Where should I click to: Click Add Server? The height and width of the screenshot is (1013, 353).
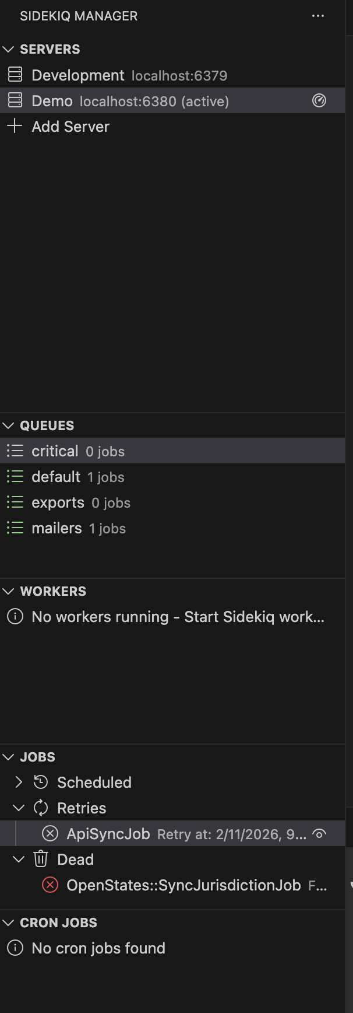[x=70, y=126]
